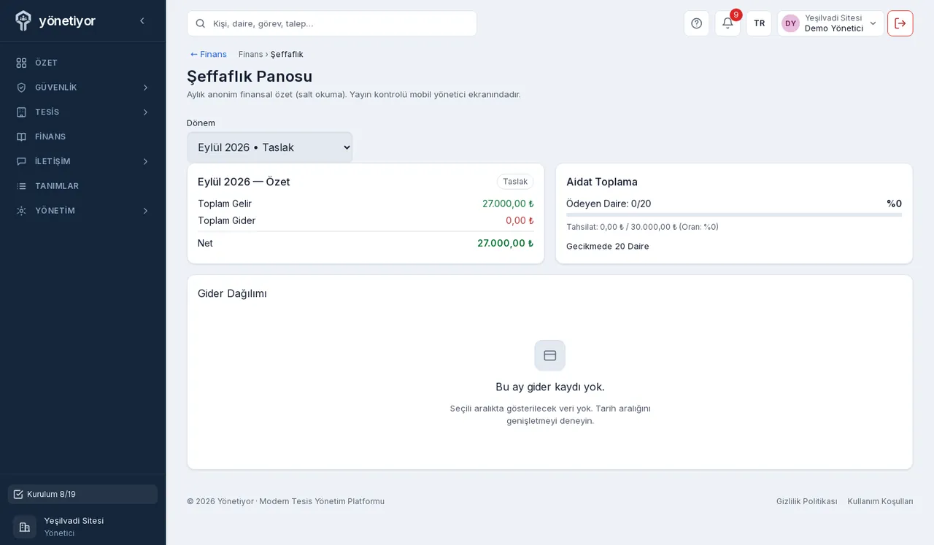Expand the Yönetim menu chevron

(145, 211)
